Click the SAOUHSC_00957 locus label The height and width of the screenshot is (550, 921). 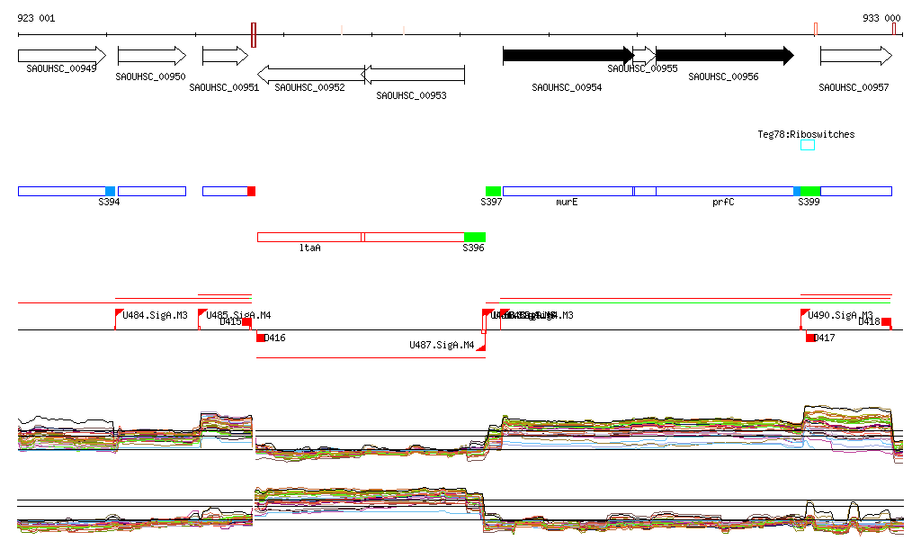pyautogui.click(x=854, y=87)
